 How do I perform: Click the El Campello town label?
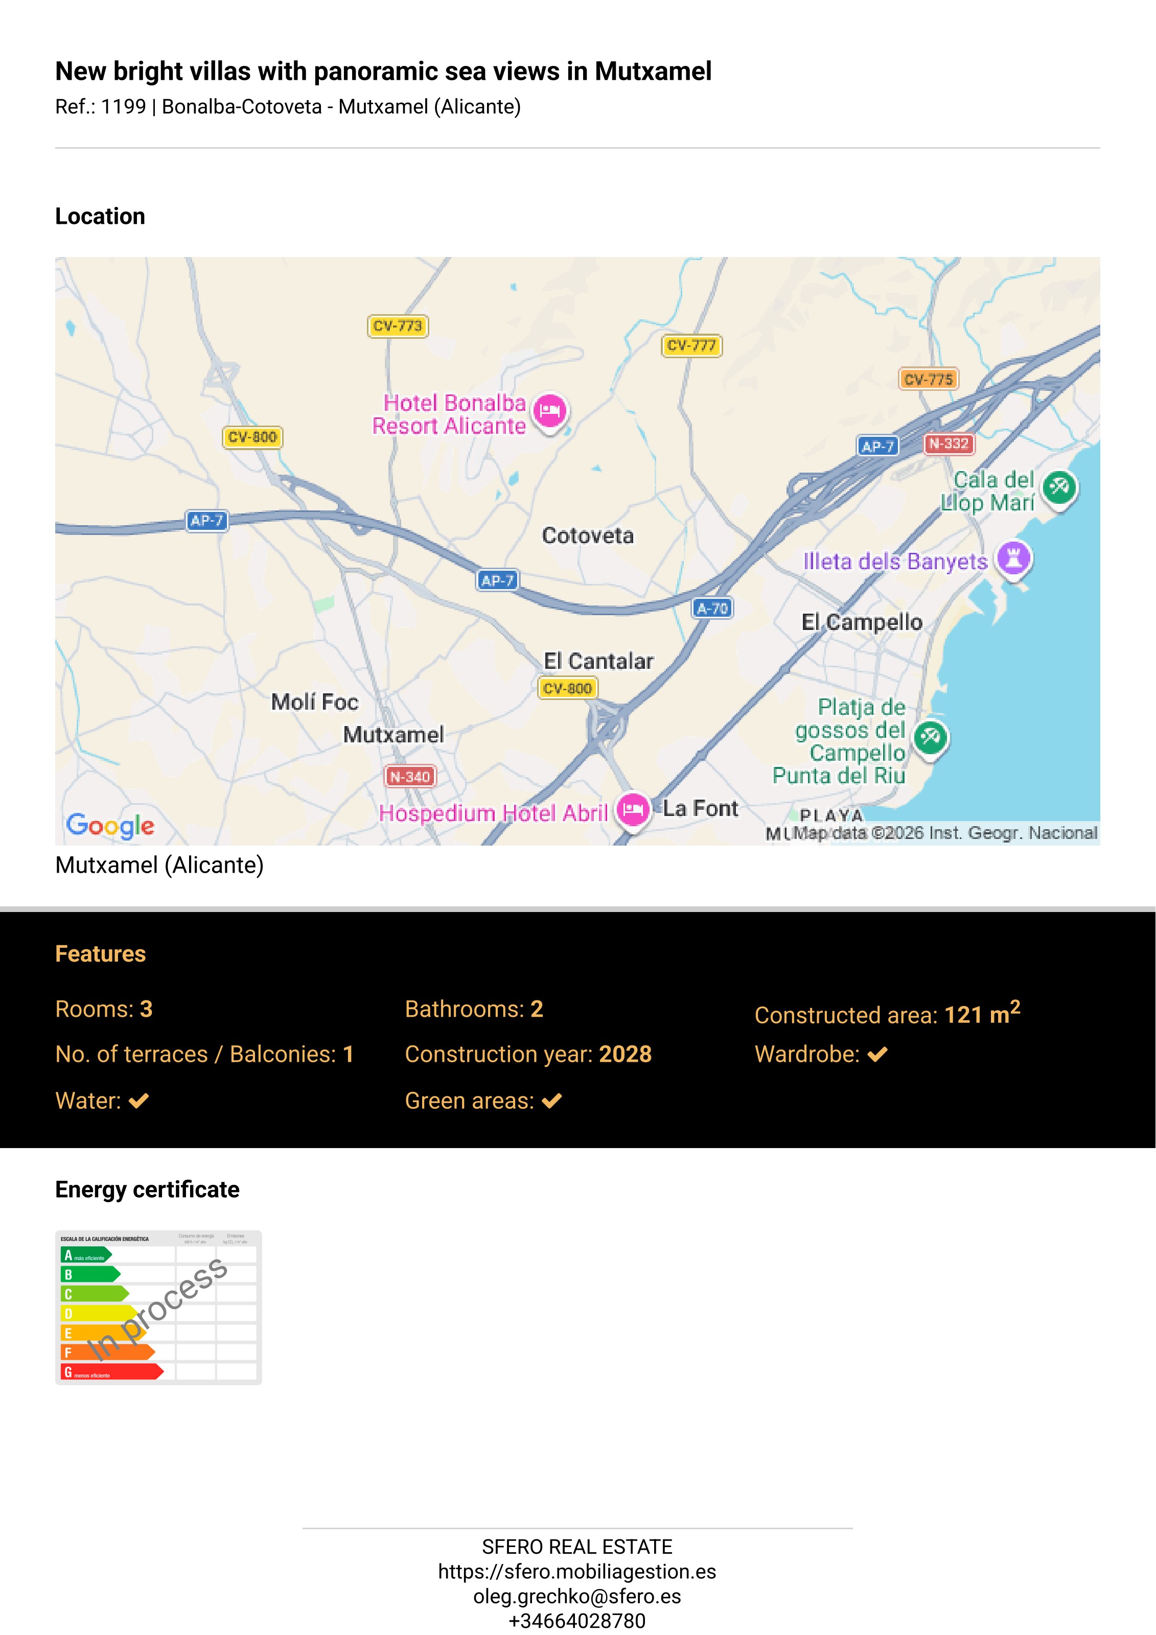tap(862, 622)
